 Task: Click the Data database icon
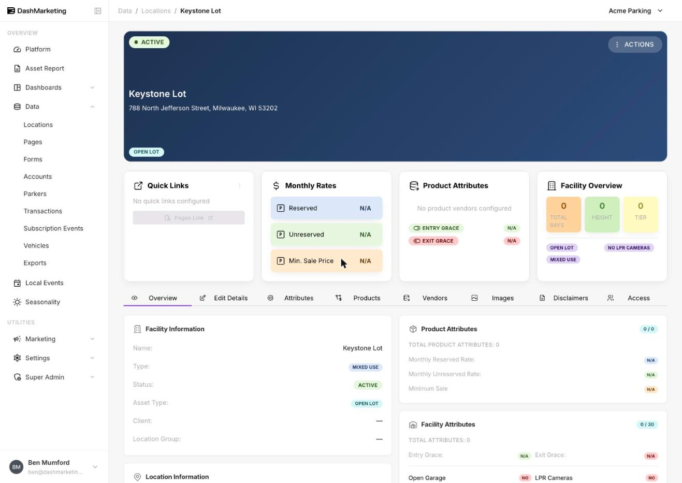[x=17, y=107]
